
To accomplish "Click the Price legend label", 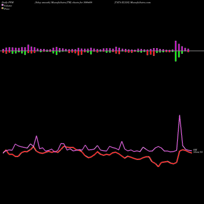I will tap(7, 9).
